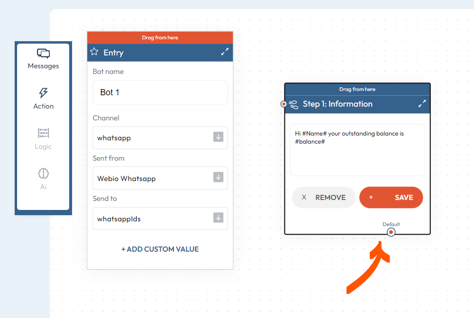Click the + ADD CUSTOM VALUE link
Screen dimensions: 474x318
pyautogui.click(x=160, y=249)
